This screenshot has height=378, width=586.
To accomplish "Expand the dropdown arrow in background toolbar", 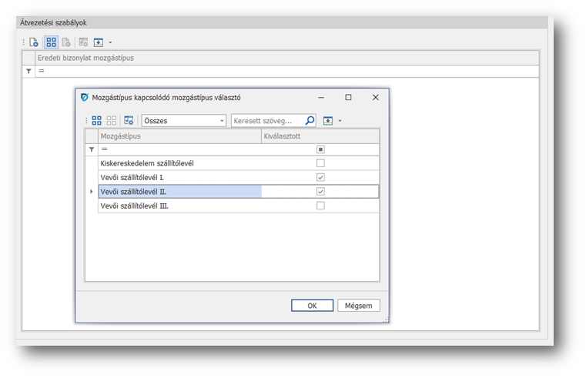I will click(110, 42).
